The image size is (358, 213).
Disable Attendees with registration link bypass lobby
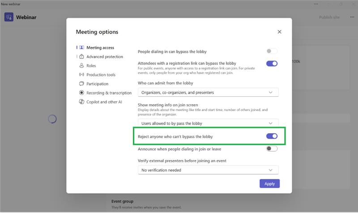click(x=272, y=63)
